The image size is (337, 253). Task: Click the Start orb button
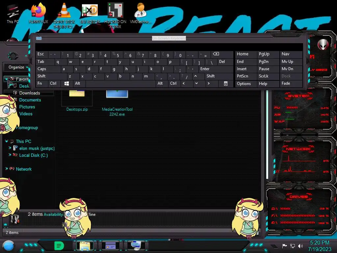[x=9, y=246]
